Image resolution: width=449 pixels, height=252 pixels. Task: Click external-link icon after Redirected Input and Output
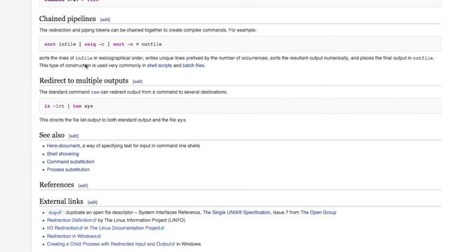click(173, 244)
